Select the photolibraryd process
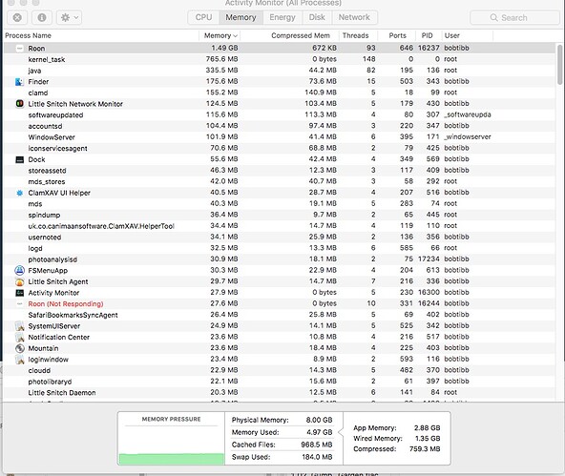Screen dimensions: 565x476 click(280, 382)
